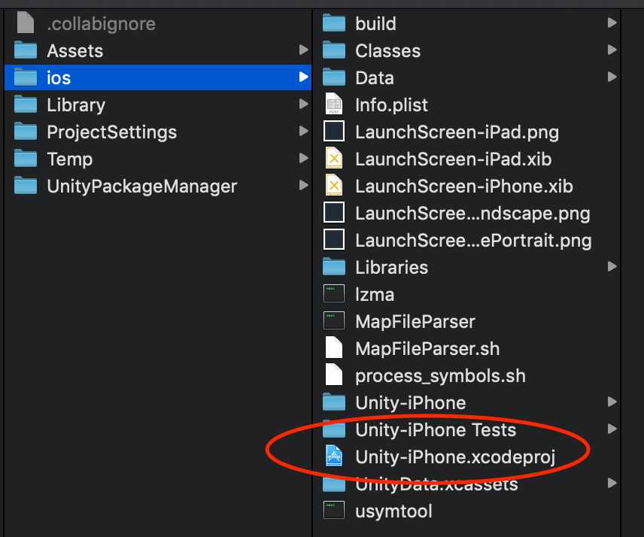This screenshot has height=537, width=644.
Task: Select the Library folder name
Action: (x=76, y=105)
